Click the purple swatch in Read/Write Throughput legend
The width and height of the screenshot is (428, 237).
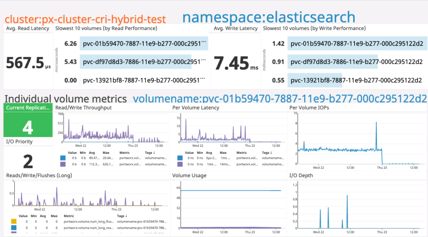click(63, 164)
